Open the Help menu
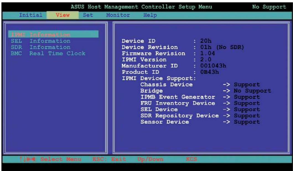293x171 pixels. [150, 15]
